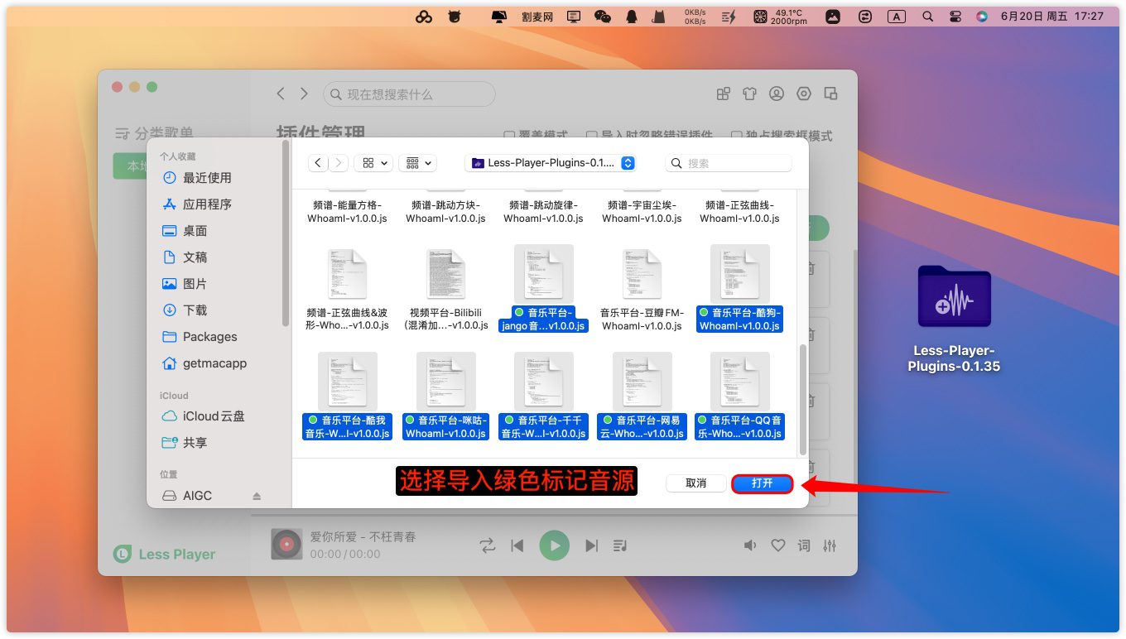Viewport: 1126px width, 639px height.
Task: Click the 打开 button in file dialog
Action: [x=762, y=483]
